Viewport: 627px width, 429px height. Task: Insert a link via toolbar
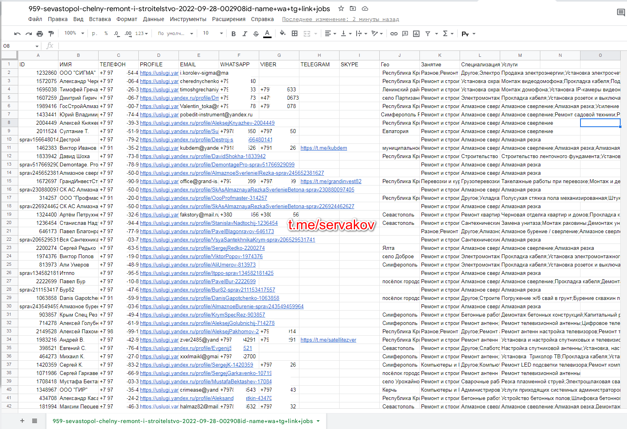point(394,34)
